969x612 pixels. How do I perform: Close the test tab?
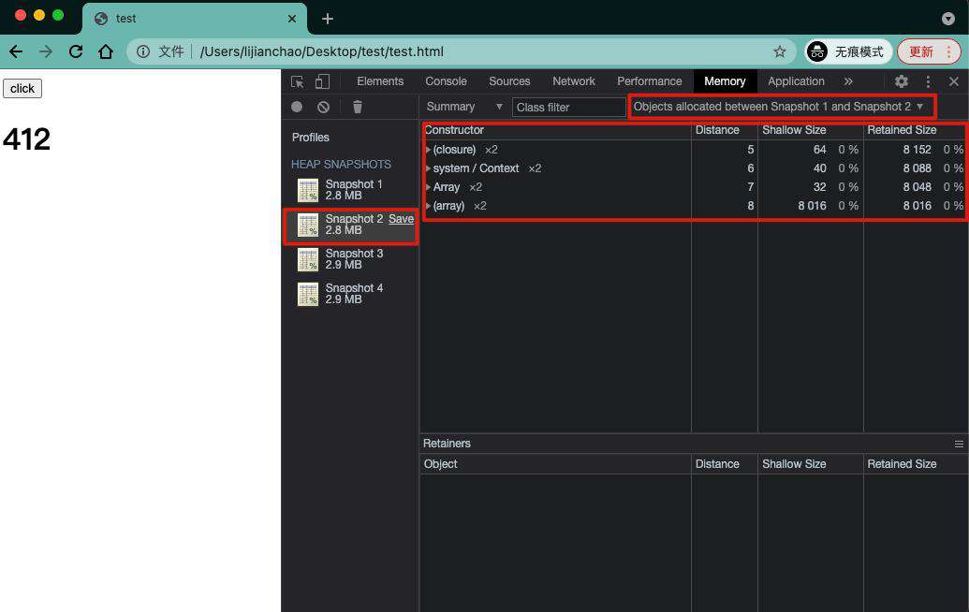(292, 19)
